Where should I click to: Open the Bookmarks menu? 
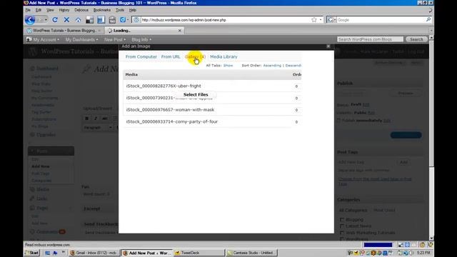click(x=102, y=10)
